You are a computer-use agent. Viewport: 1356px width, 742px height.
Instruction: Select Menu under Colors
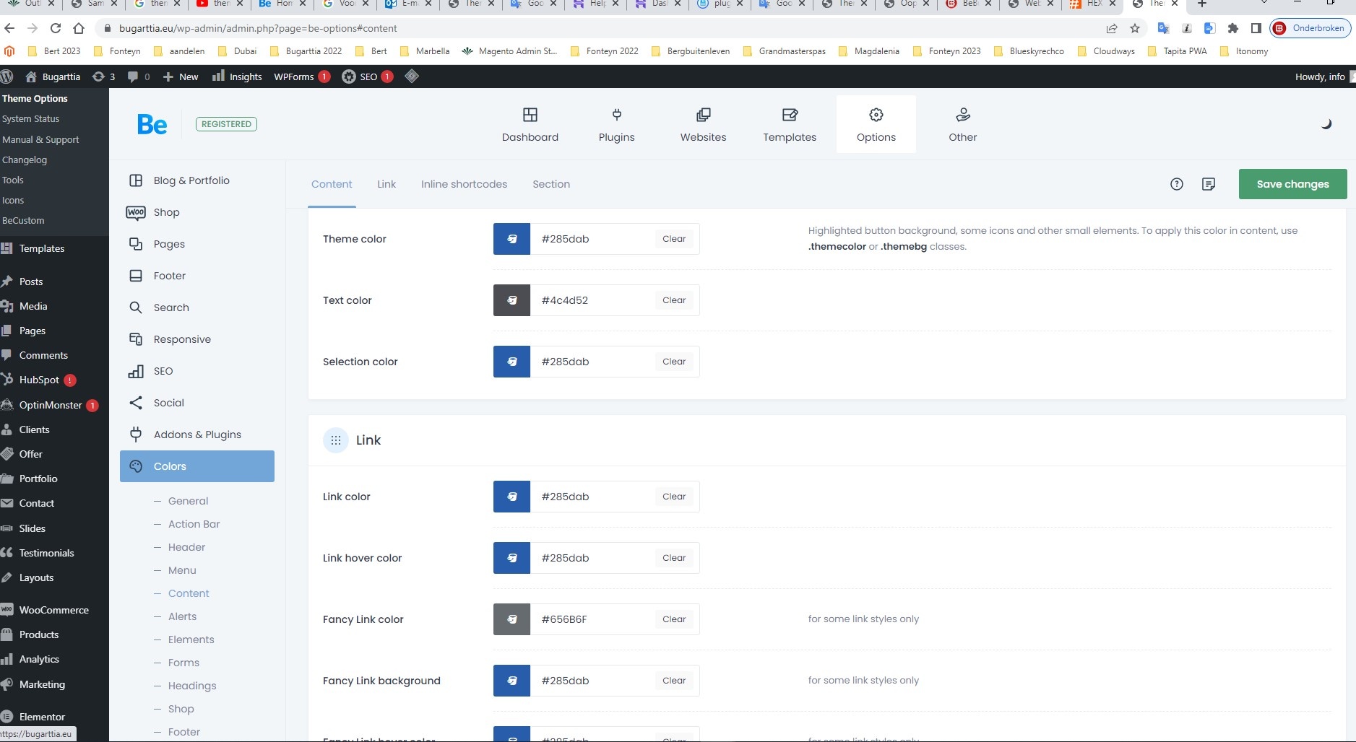point(182,570)
